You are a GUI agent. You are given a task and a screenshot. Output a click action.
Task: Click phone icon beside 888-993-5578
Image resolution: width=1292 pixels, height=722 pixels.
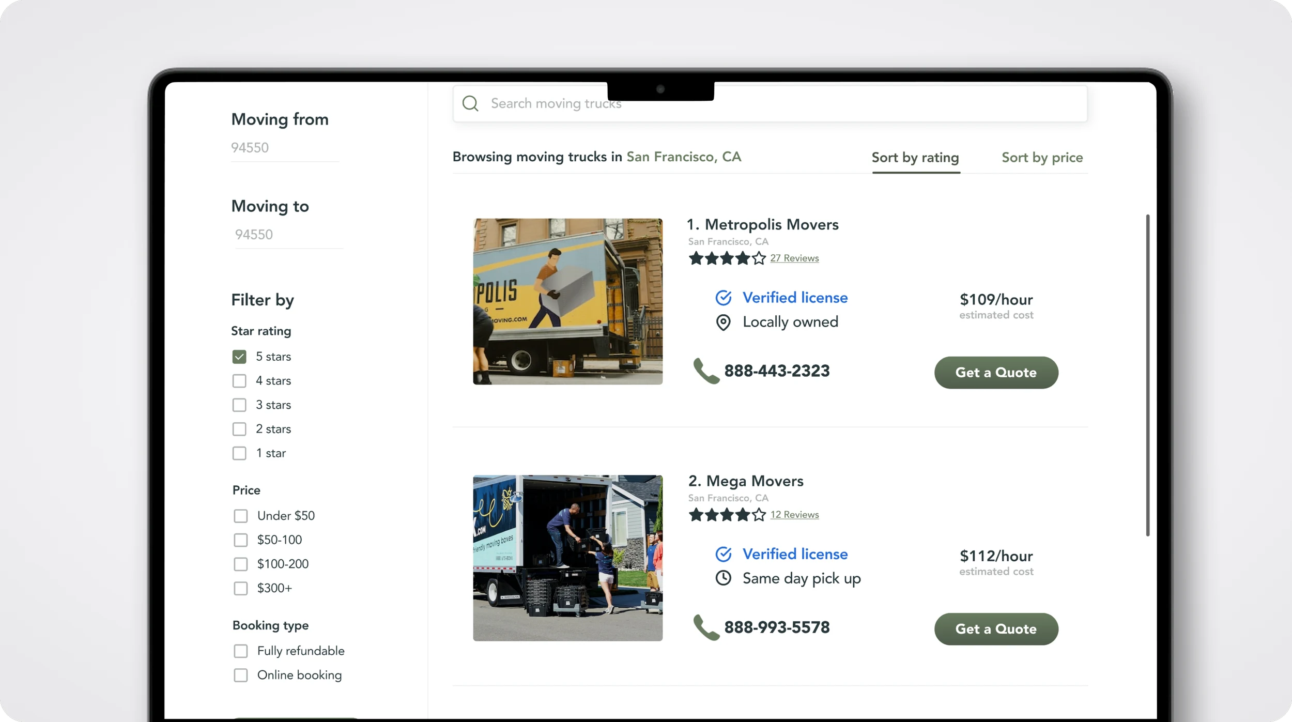[x=705, y=627]
